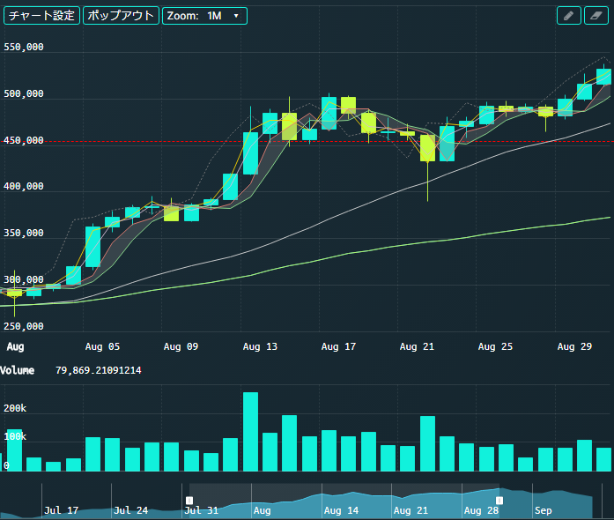The width and height of the screenshot is (614, 520).
Task: Click navigator timeline at Jul 17
Action: 61,509
